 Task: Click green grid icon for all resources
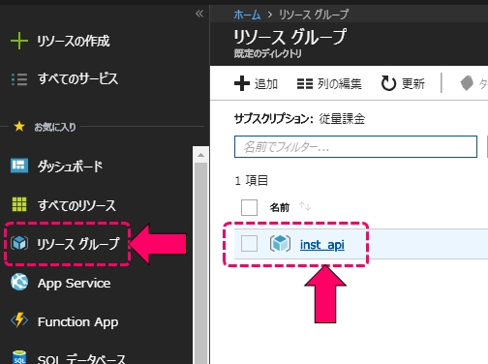pos(19,204)
